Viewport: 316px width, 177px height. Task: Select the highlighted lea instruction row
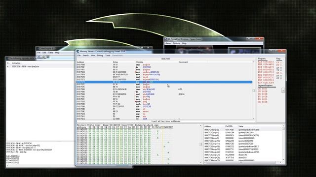click(x=164, y=82)
